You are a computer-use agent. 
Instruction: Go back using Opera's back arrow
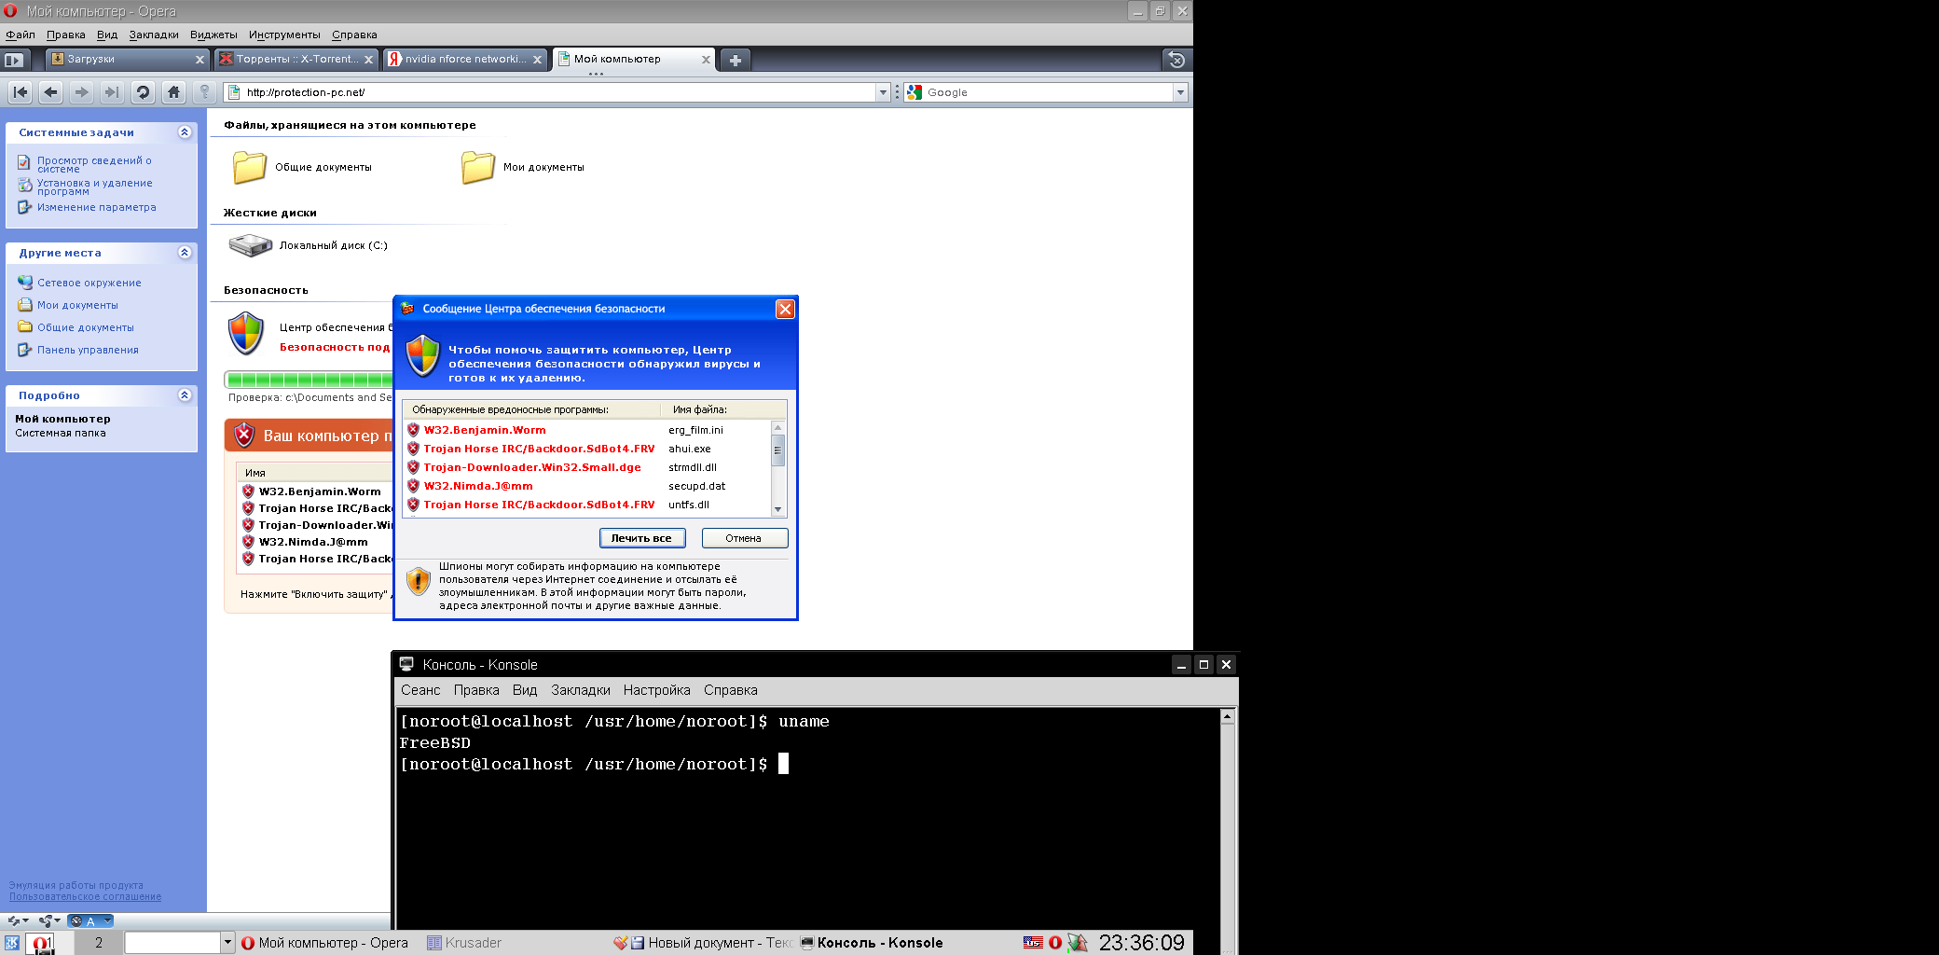(x=51, y=92)
